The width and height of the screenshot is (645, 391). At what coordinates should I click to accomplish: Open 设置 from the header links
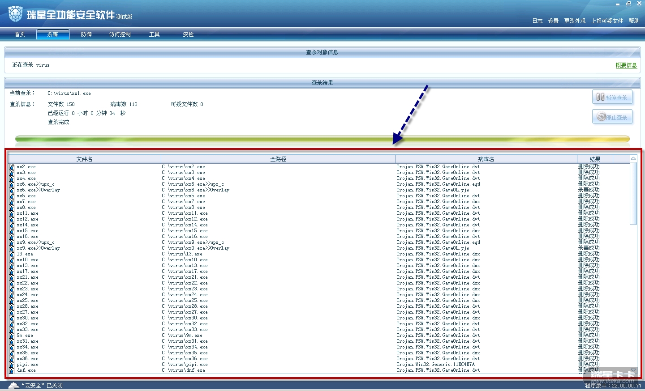click(x=554, y=21)
